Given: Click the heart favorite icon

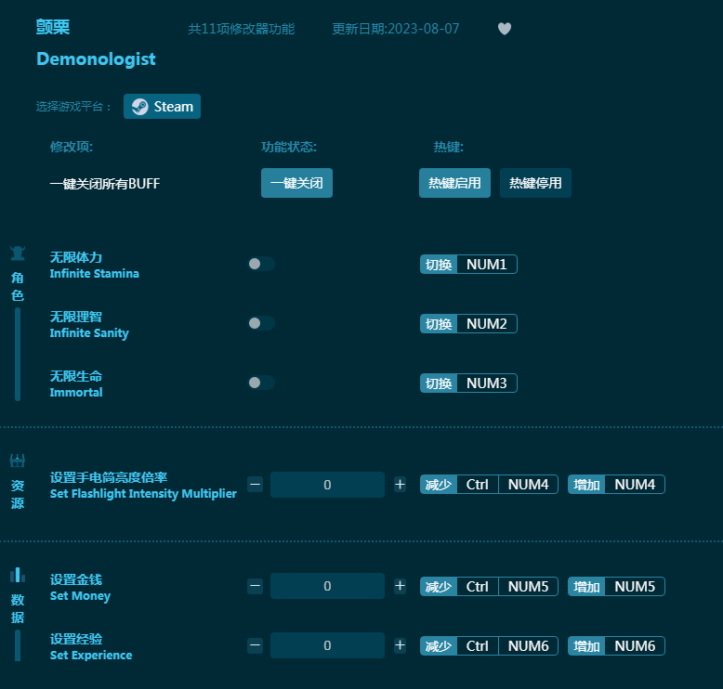Looking at the screenshot, I should click(x=505, y=29).
